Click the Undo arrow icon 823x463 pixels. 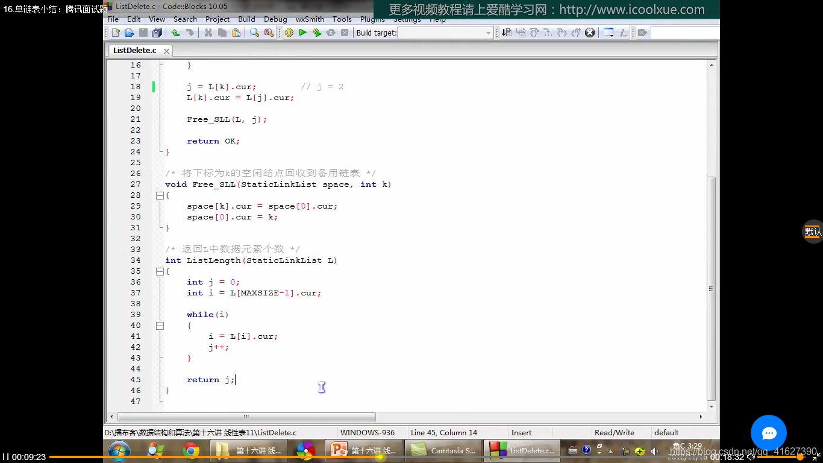coord(175,33)
